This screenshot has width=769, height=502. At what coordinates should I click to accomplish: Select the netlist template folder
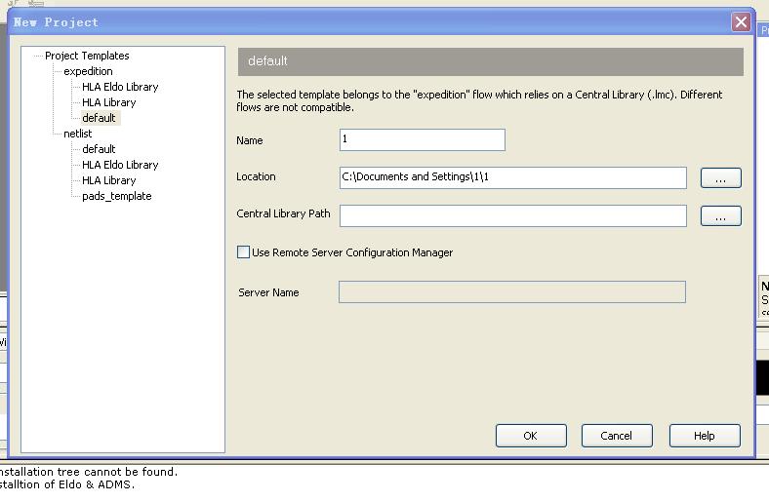(78, 134)
